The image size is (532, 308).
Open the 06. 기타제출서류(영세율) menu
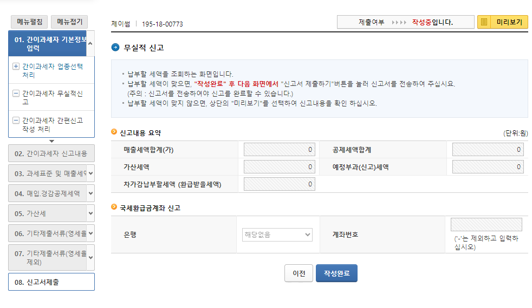[x=48, y=233]
